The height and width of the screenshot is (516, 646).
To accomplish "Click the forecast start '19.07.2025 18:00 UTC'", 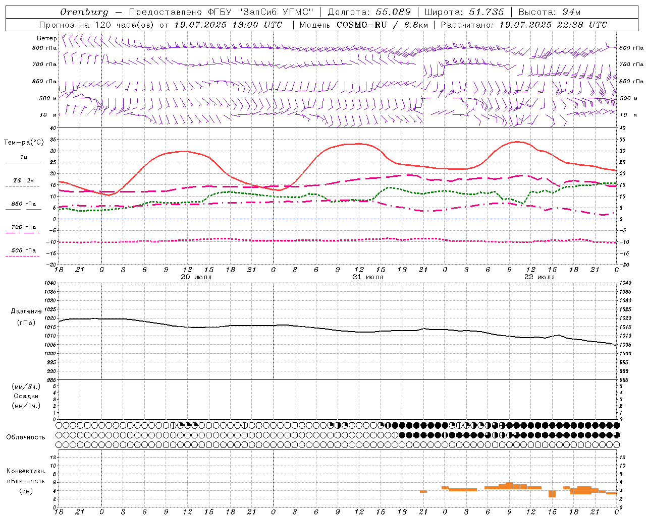I will tap(228, 25).
